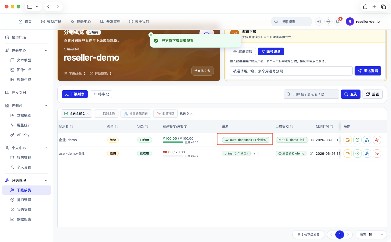Toggle light/dark theme sun icon
The height and width of the screenshot is (242, 391).
[319, 21]
